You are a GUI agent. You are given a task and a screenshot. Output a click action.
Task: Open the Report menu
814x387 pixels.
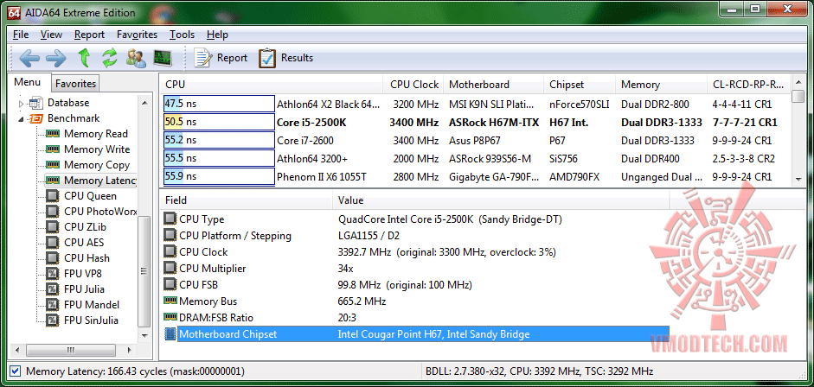coord(89,35)
